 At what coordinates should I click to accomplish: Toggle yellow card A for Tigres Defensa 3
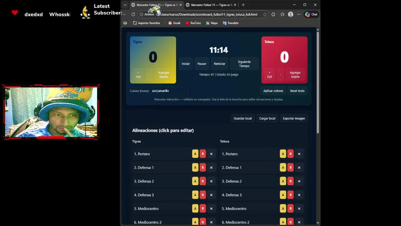[x=195, y=195]
